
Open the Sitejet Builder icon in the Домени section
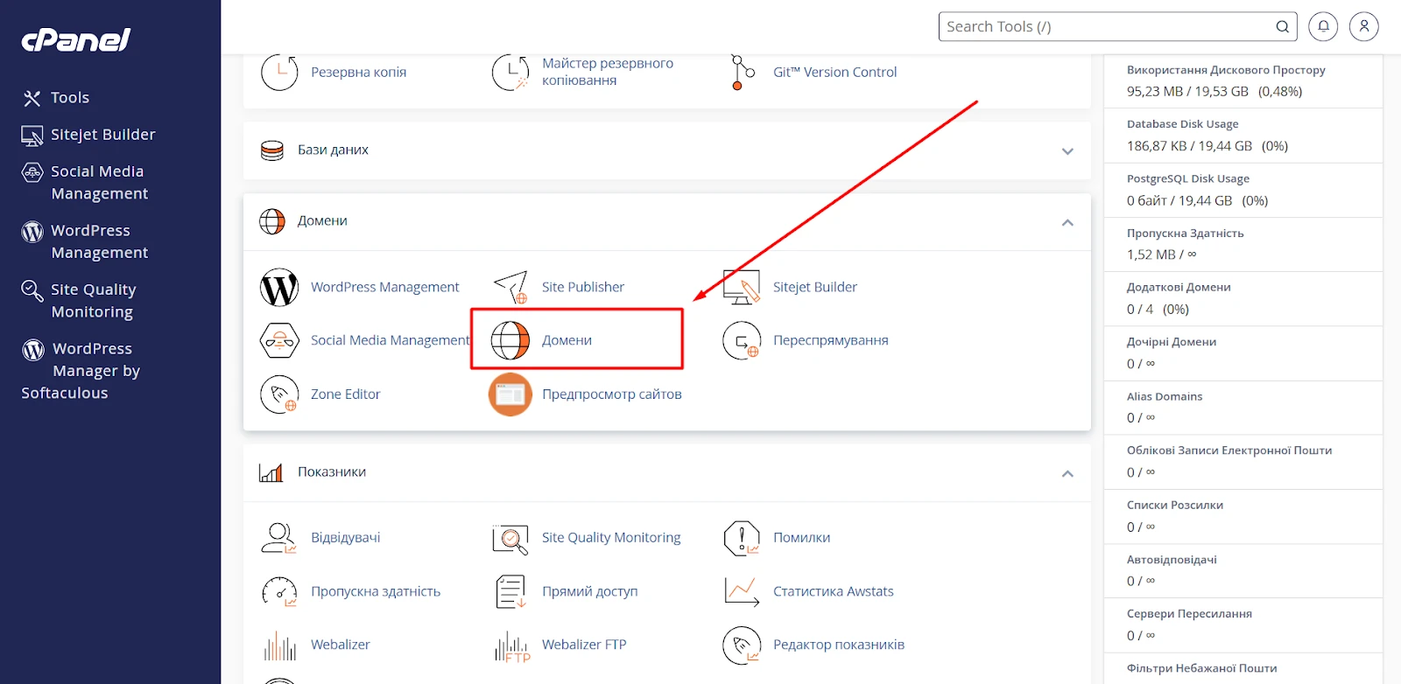pos(742,287)
